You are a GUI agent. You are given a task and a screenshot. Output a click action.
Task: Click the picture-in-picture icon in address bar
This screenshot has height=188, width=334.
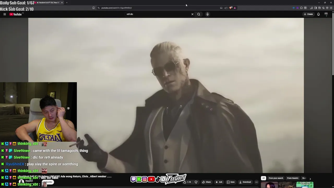pyautogui.click(x=221, y=8)
